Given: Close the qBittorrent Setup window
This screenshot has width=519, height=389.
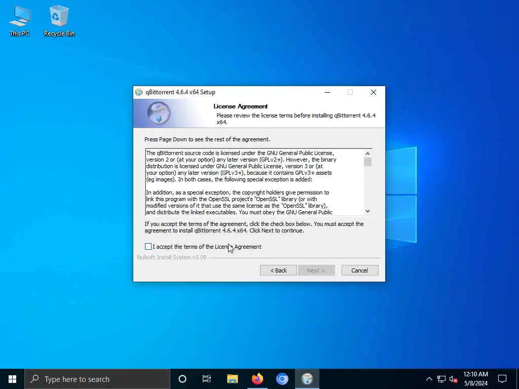Looking at the screenshot, I should (x=374, y=92).
